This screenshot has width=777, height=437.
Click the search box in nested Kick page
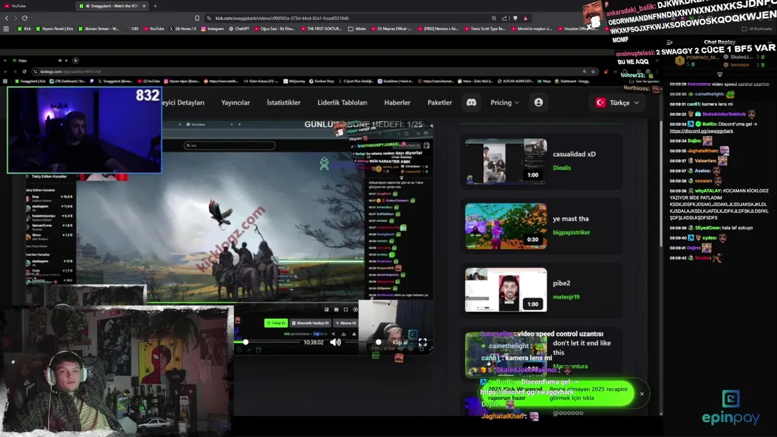(229, 145)
